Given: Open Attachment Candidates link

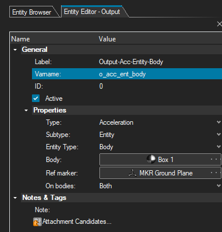Looking at the screenshot, I should tap(77, 222).
